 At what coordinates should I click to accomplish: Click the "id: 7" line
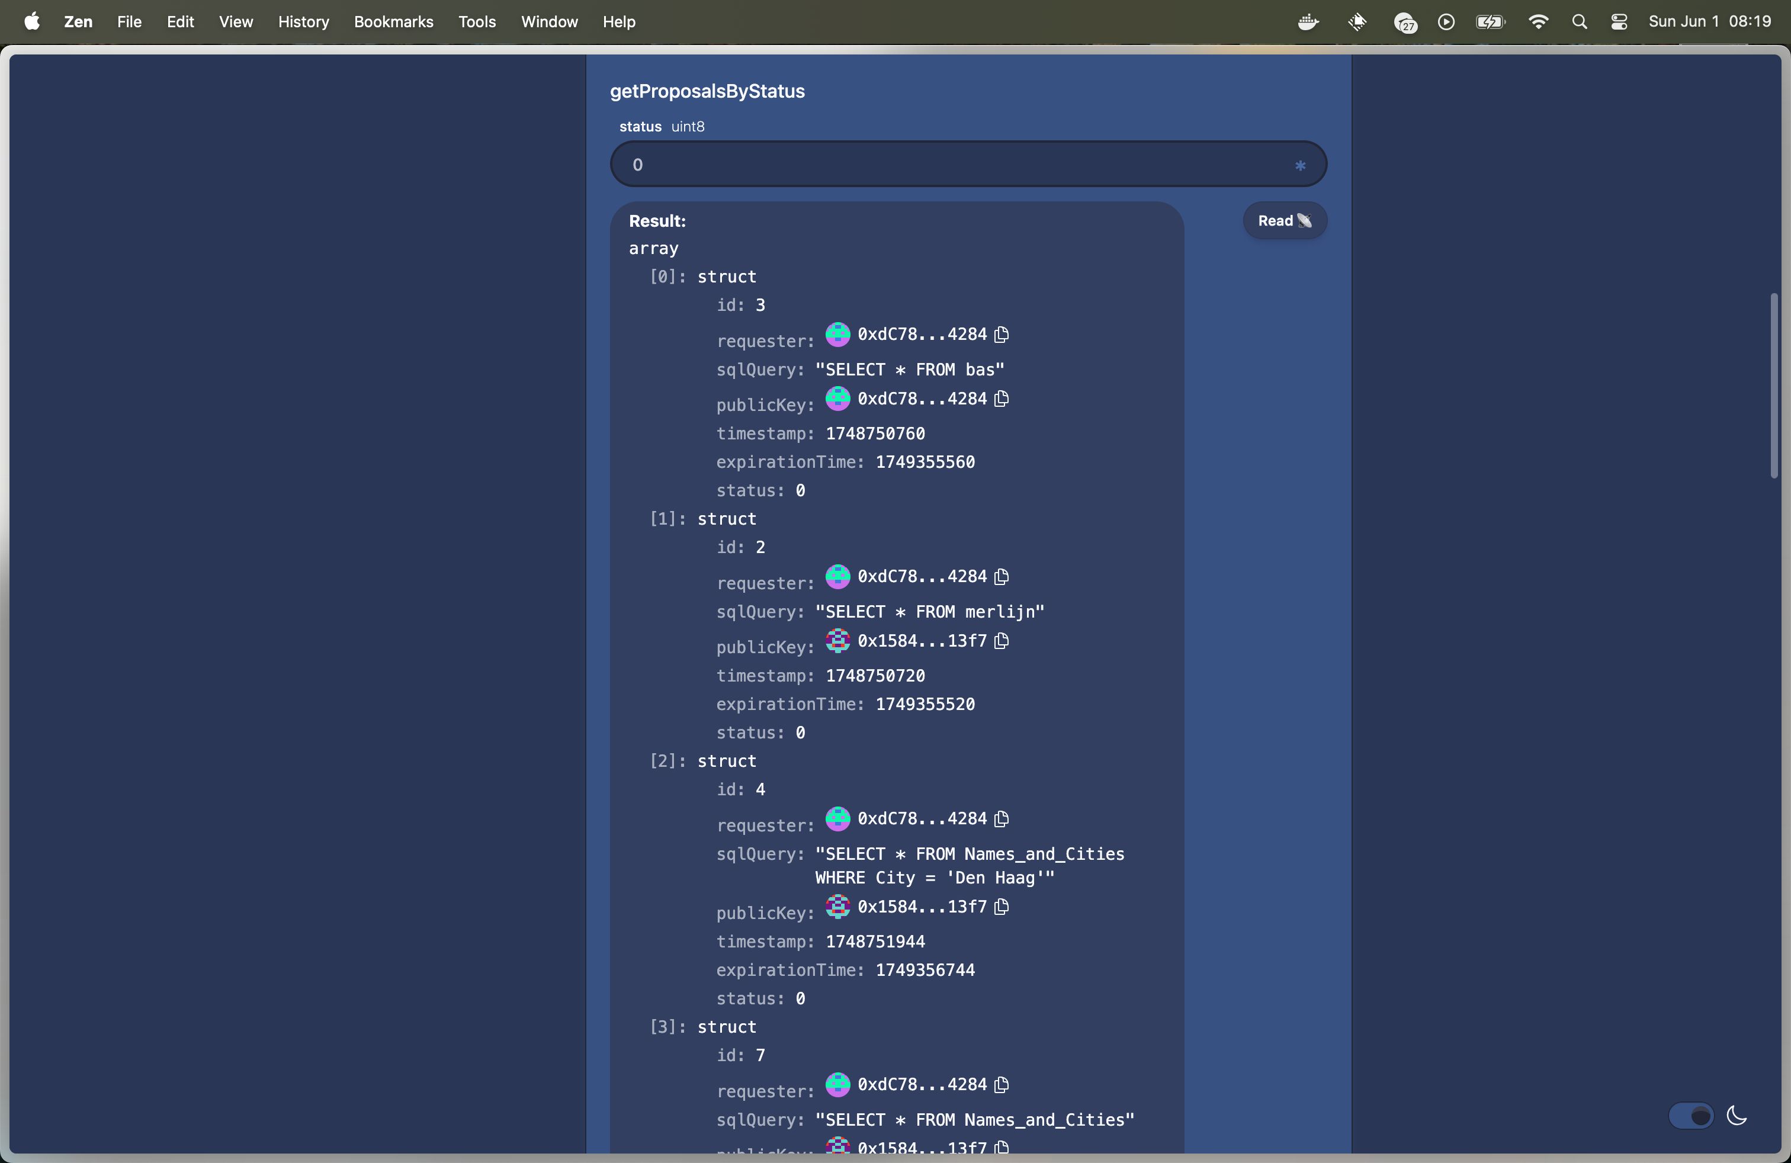click(740, 1055)
